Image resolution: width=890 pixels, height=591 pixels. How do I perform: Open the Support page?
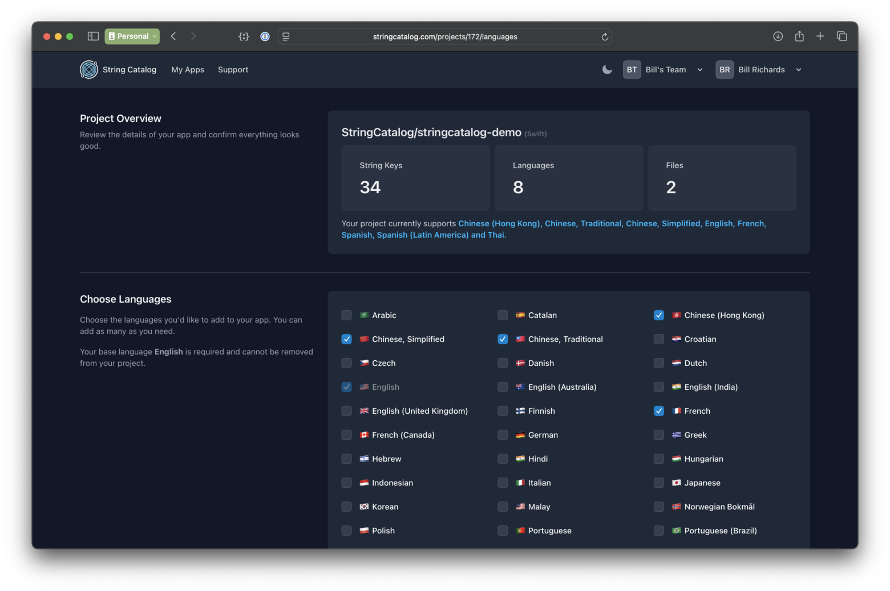[233, 70]
